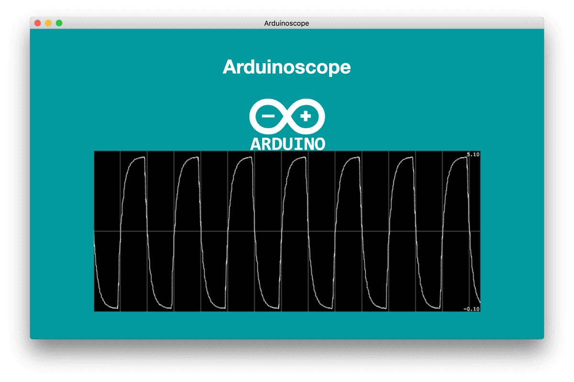Screen dimensions: 574x382
Task: Click the Arduinoscope title bar text
Action: tap(287, 23)
